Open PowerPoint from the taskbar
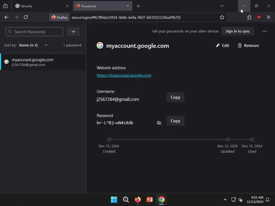This screenshot has width=275, height=206. [149, 200]
